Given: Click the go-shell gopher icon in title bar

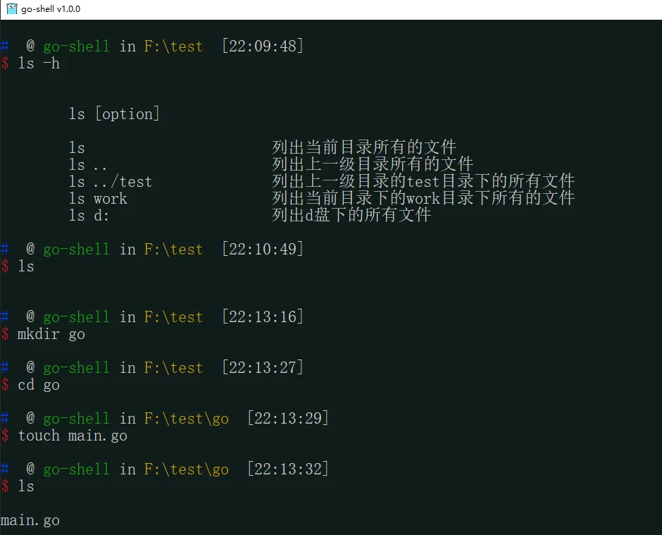Looking at the screenshot, I should point(11,9).
